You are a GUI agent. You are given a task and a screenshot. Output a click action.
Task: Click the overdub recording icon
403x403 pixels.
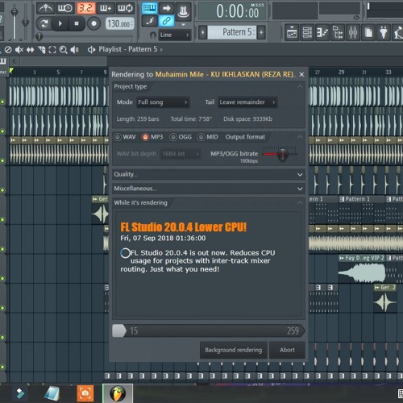point(106,8)
